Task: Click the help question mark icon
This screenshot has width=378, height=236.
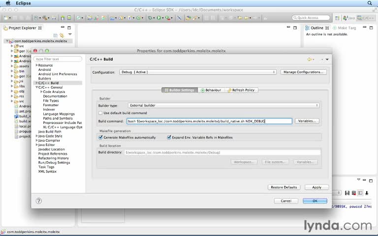Action: (38, 201)
